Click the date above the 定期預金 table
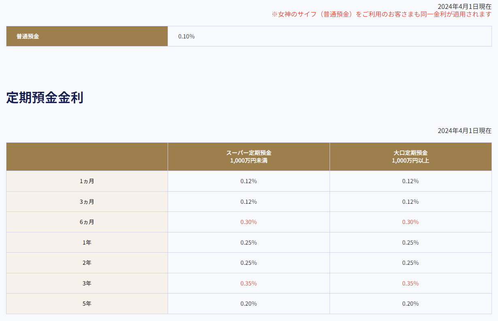498x321 pixels. pos(464,131)
